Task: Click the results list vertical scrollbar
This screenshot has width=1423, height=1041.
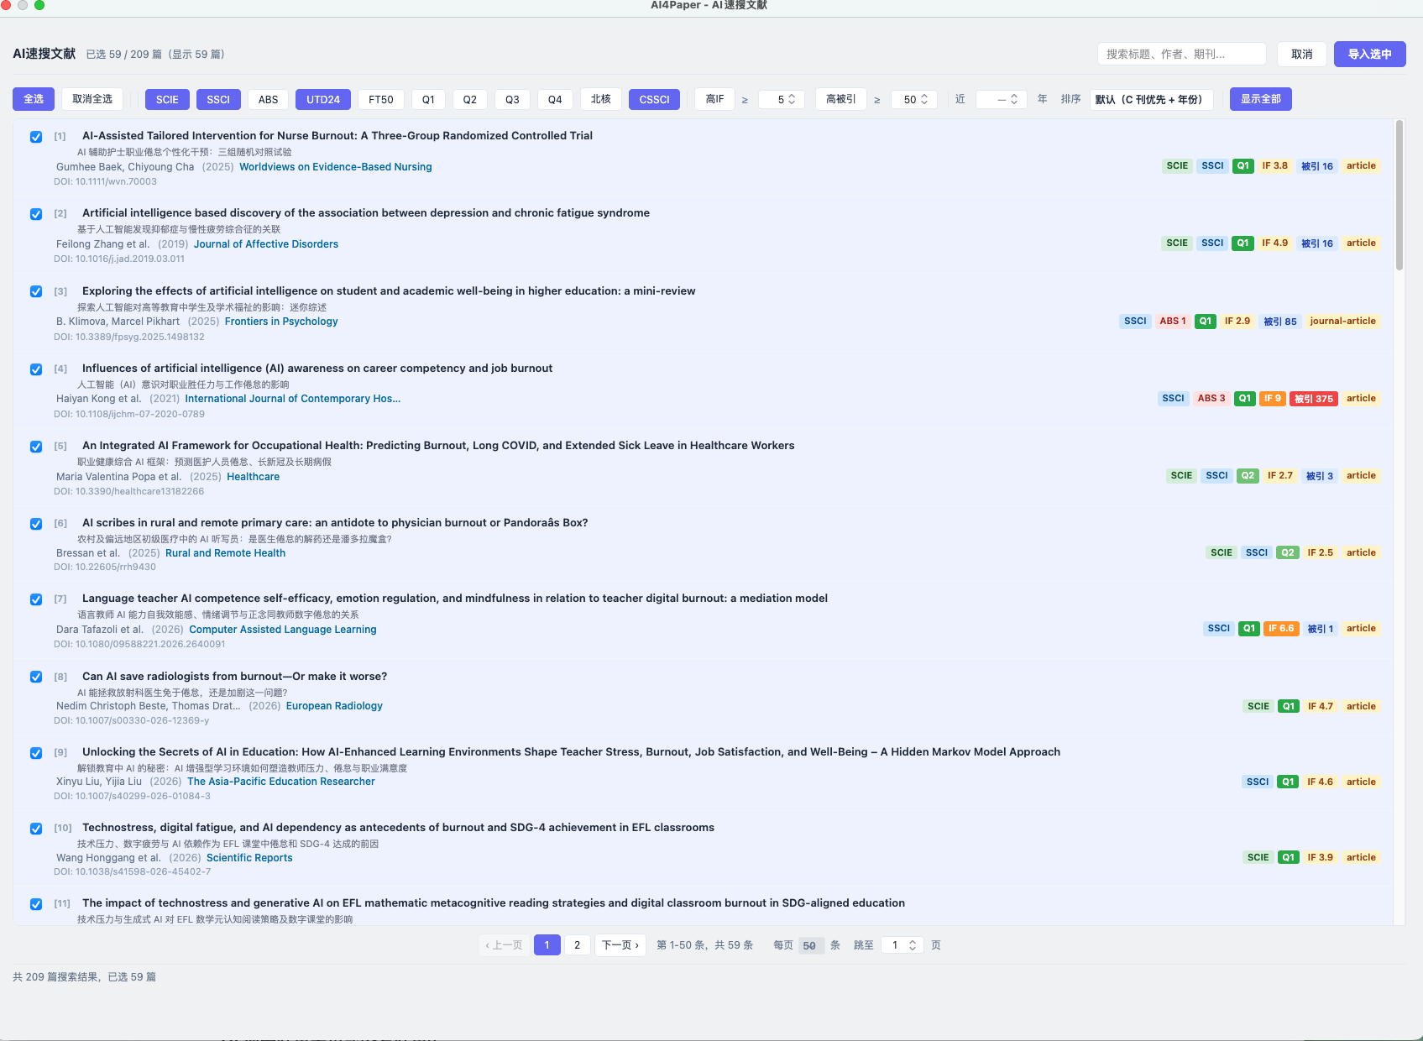Action: pos(1399,196)
